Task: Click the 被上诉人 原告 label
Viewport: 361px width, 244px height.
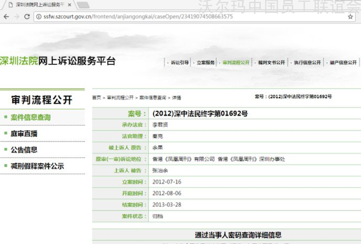Action: pos(127,148)
